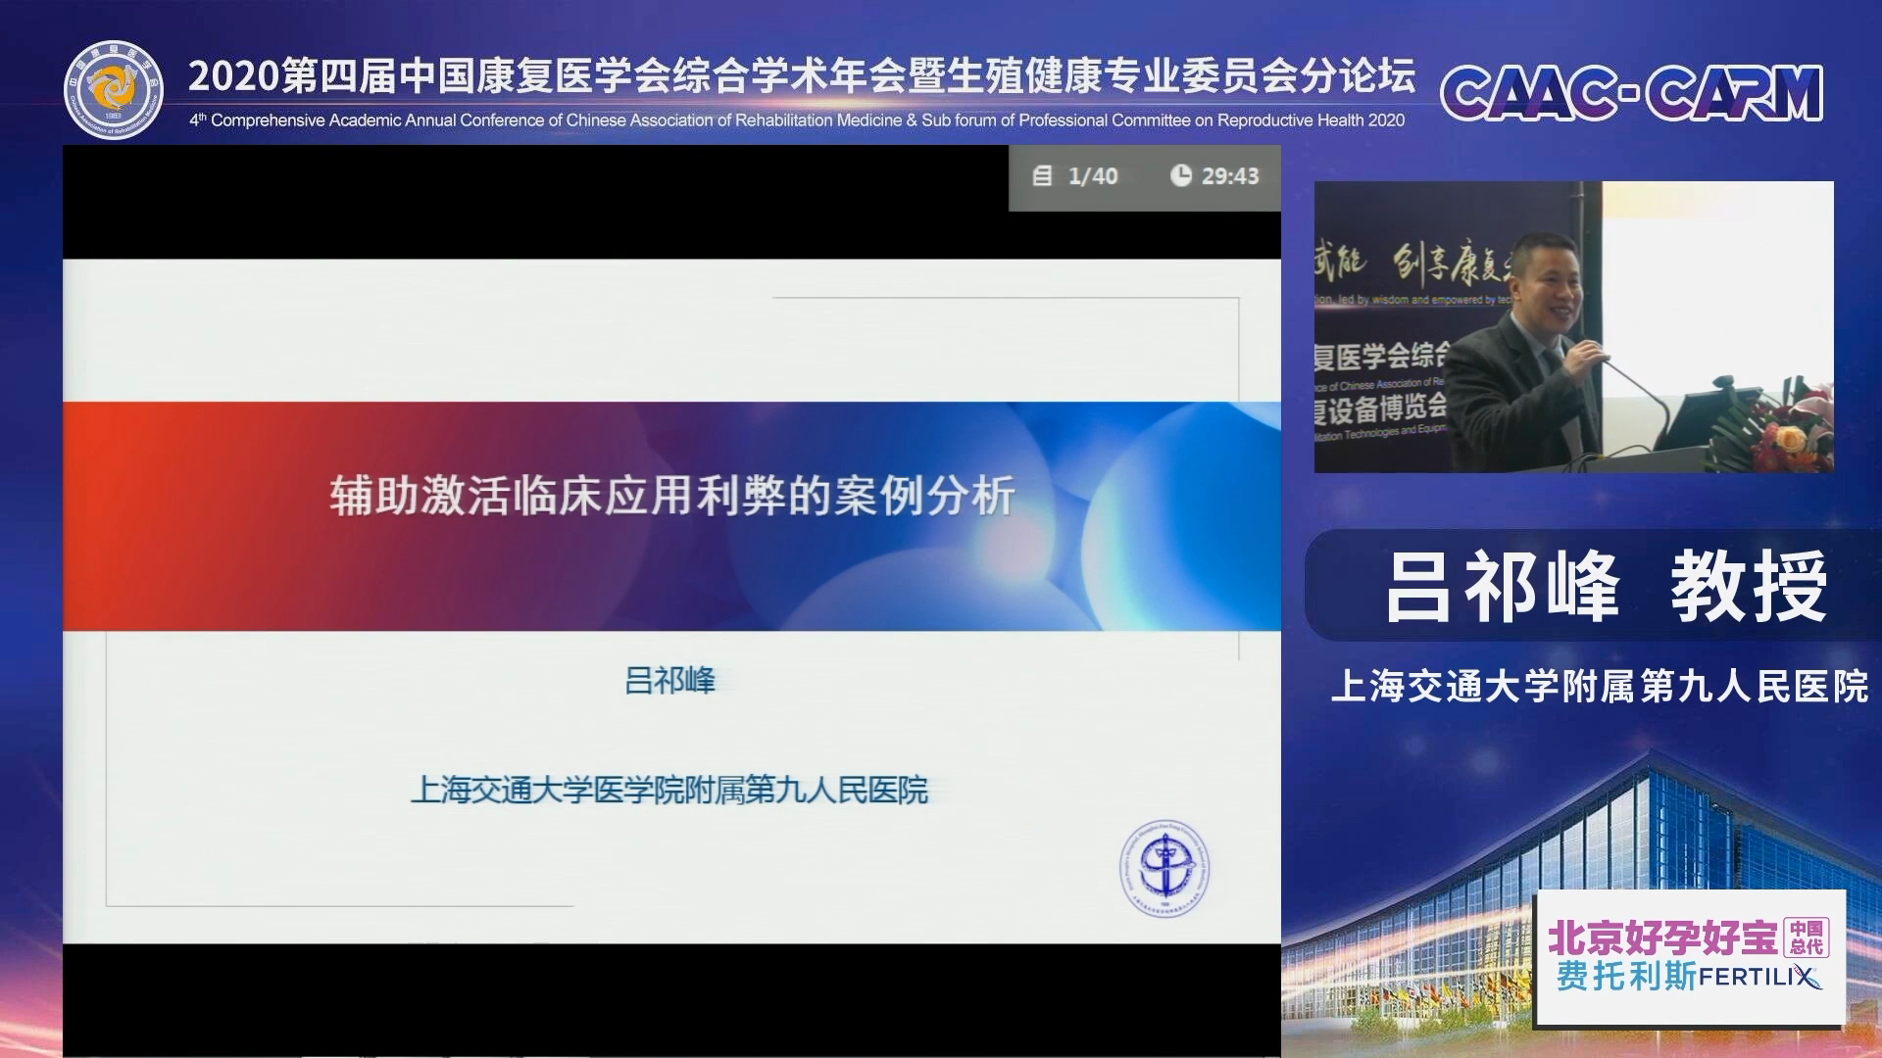Click the 29:43 elapsed time

pos(1230,176)
